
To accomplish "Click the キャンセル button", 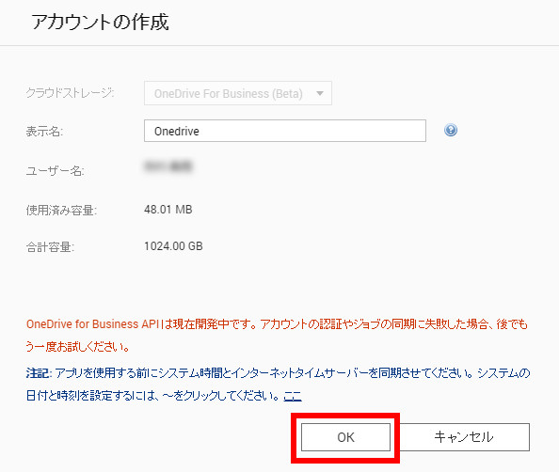I will click(x=463, y=437).
